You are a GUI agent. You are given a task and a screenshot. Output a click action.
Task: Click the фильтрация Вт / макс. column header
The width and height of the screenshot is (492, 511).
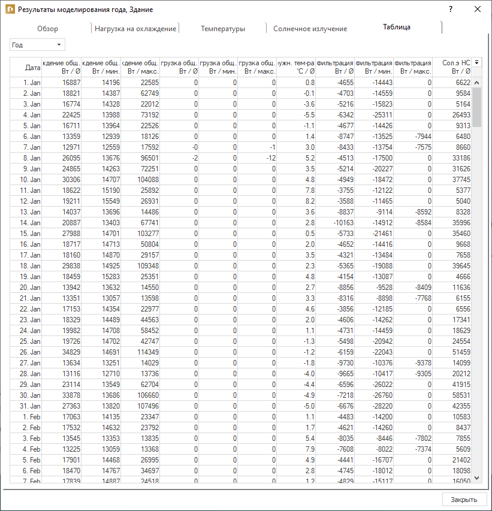tap(413, 67)
